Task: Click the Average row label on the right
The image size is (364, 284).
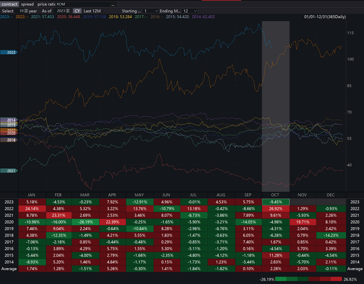Action: click(355, 269)
